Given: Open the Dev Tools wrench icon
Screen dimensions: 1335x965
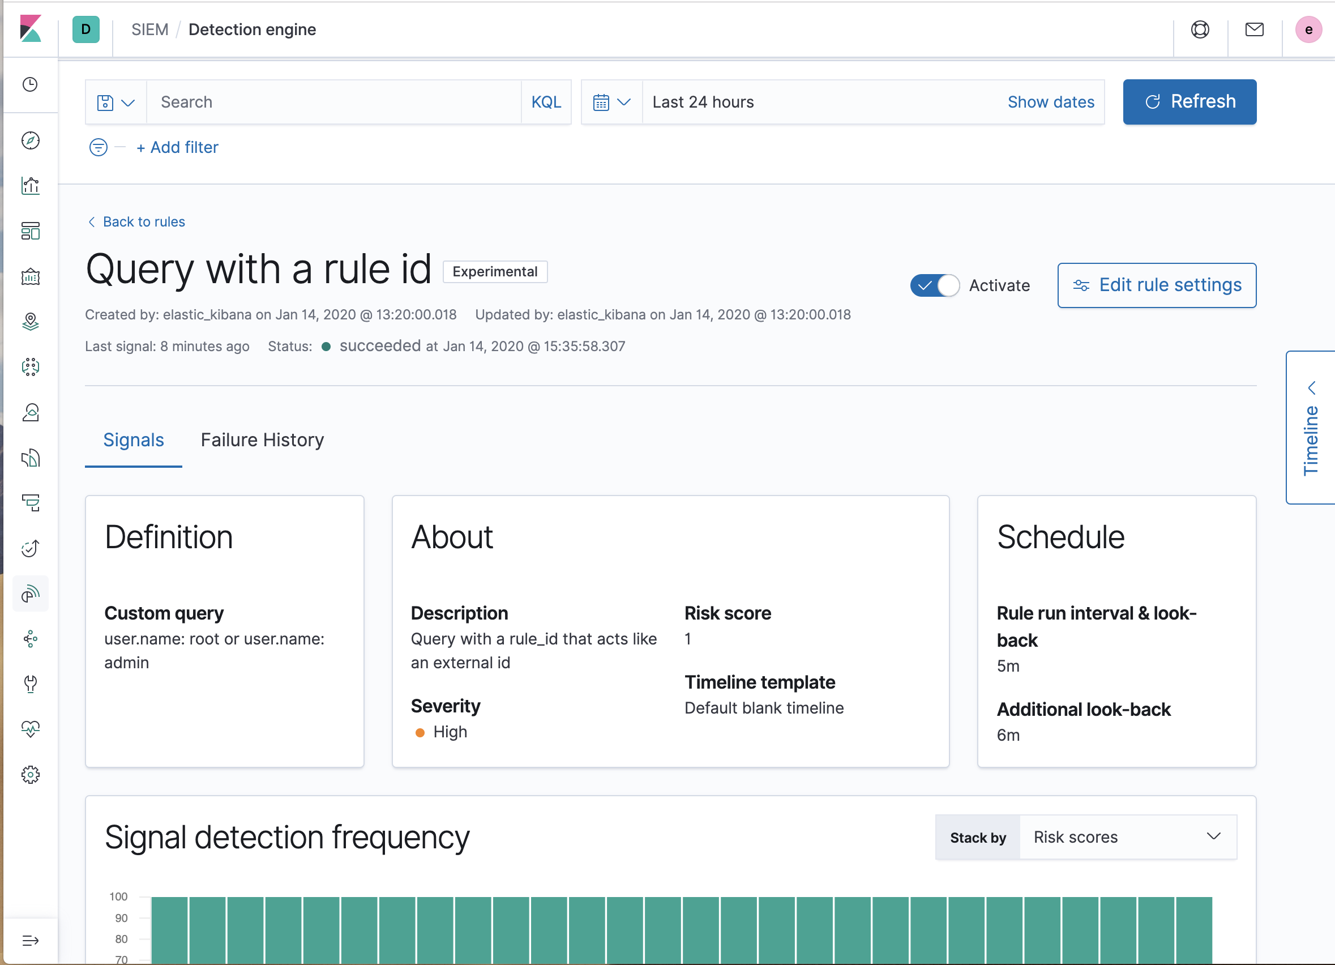Looking at the screenshot, I should (x=30, y=684).
